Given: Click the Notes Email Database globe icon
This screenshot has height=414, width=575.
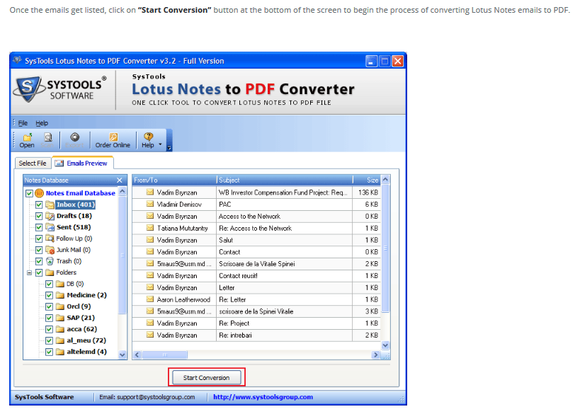Looking at the screenshot, I should click(39, 193).
